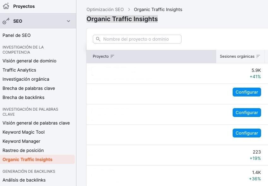Click the Optimización SEO breadcrumb link
This screenshot has height=186, width=268.
pos(105,9)
